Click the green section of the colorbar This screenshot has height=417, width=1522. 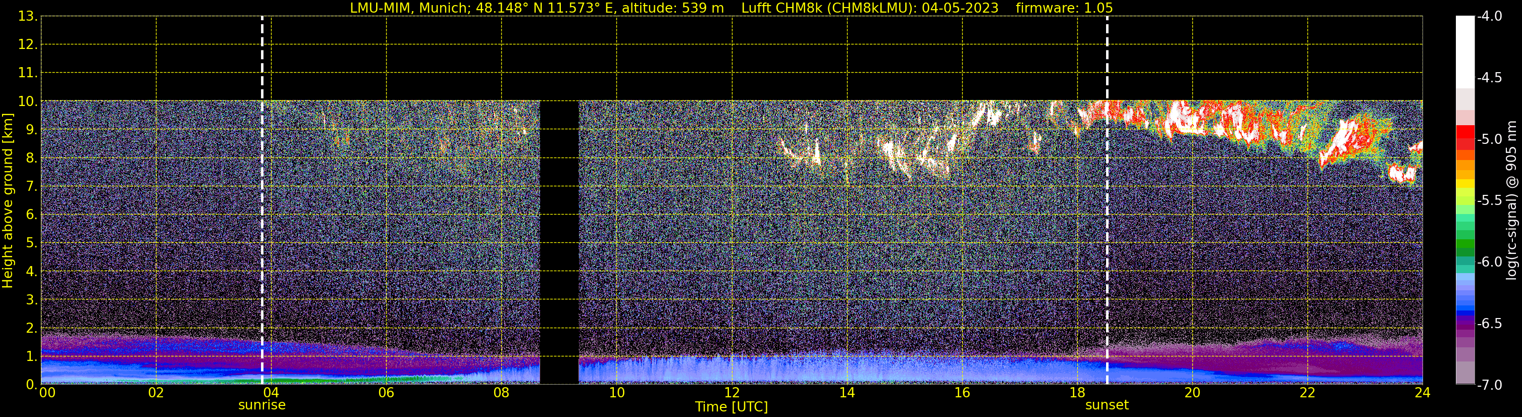[x=1464, y=243]
